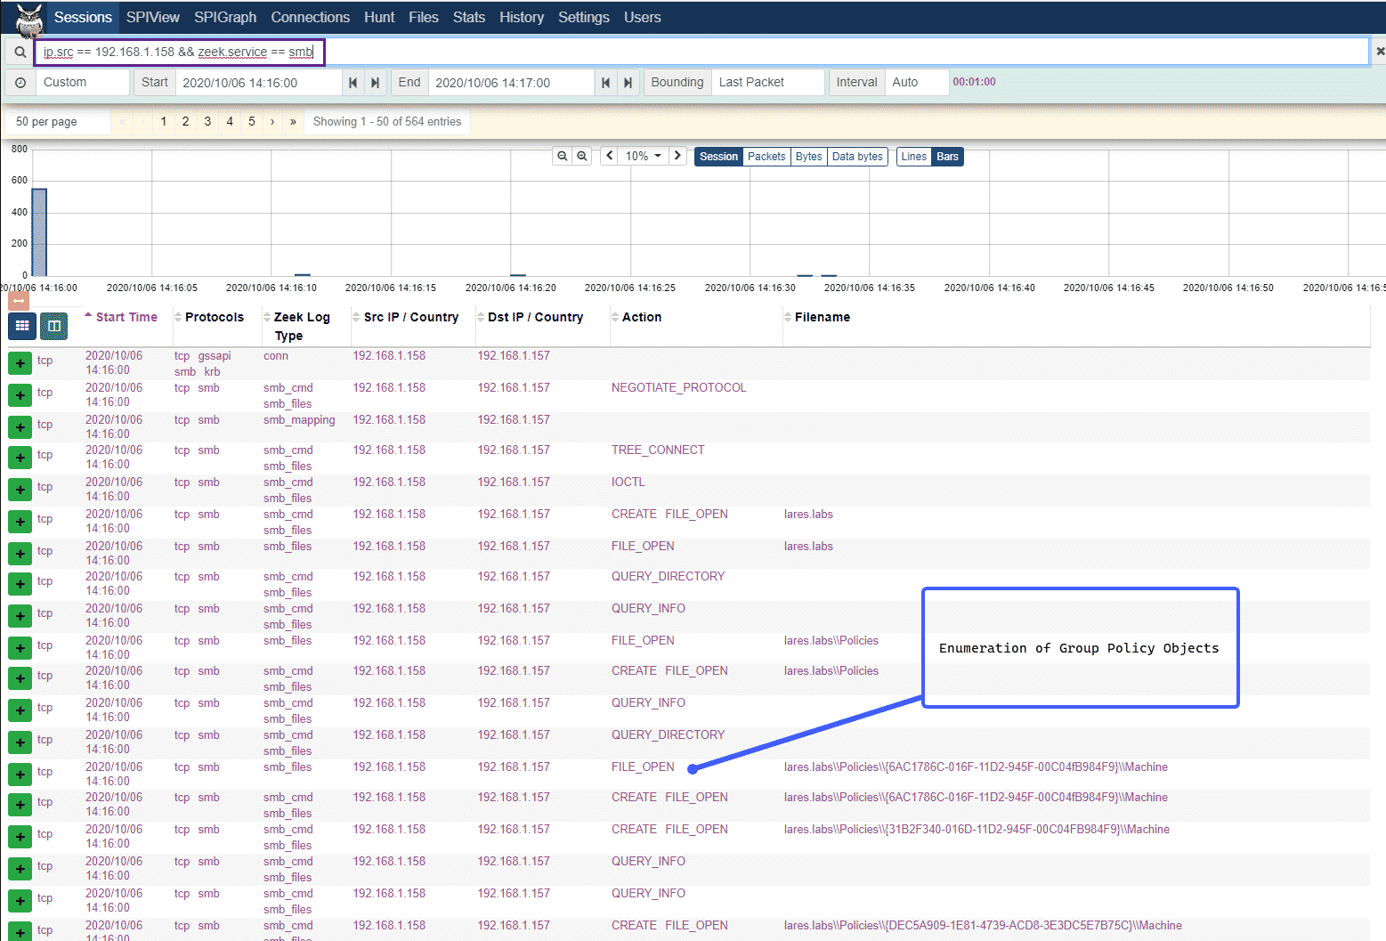The image size is (1386, 941).
Task: Click the green column layout button
Action: 54,327
